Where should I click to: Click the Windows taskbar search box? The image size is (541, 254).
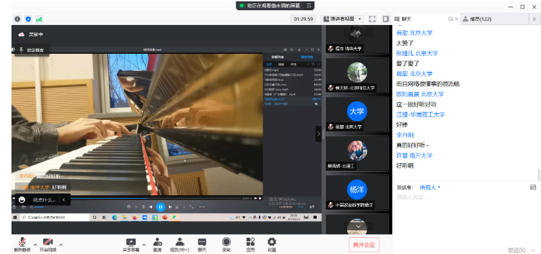pos(55,218)
